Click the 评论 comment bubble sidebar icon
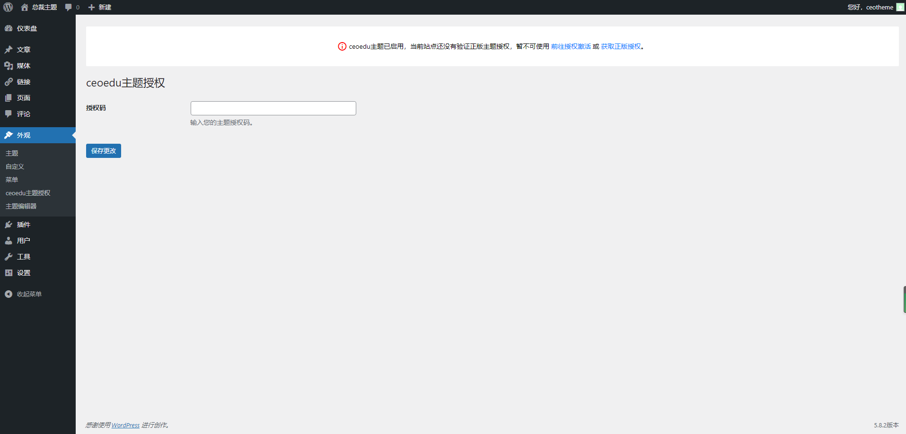 (x=9, y=114)
